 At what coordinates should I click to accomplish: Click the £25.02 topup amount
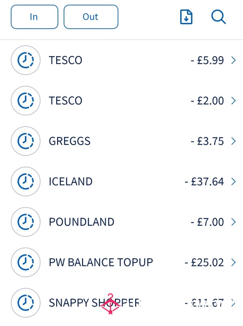(x=204, y=262)
